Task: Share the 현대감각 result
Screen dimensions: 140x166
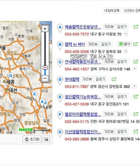Action: (x=114, y=79)
